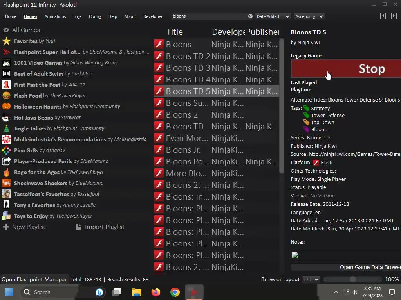Click the Tower Defense tag text

[328, 115]
